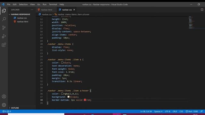Close the navbar.css tab

[74, 10]
